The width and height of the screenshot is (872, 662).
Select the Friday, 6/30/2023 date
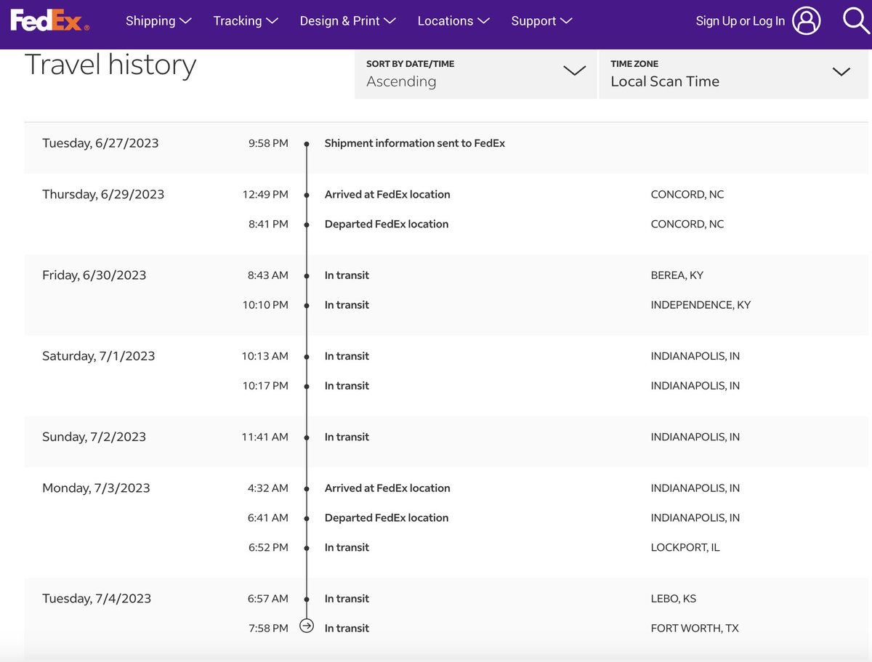coord(94,275)
